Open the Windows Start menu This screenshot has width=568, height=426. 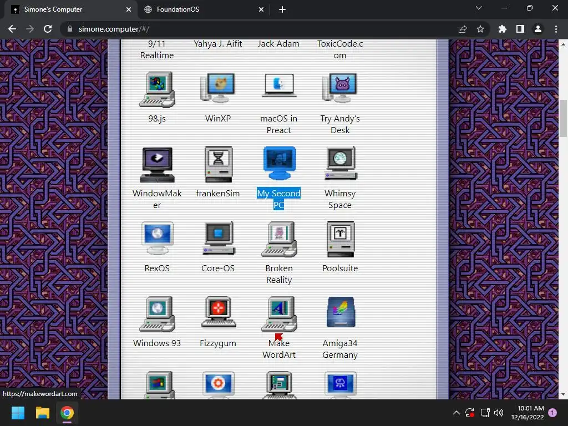pyautogui.click(x=18, y=413)
